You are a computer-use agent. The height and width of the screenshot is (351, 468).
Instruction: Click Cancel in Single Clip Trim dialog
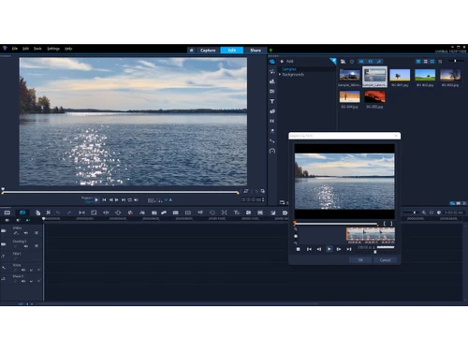coord(385,260)
